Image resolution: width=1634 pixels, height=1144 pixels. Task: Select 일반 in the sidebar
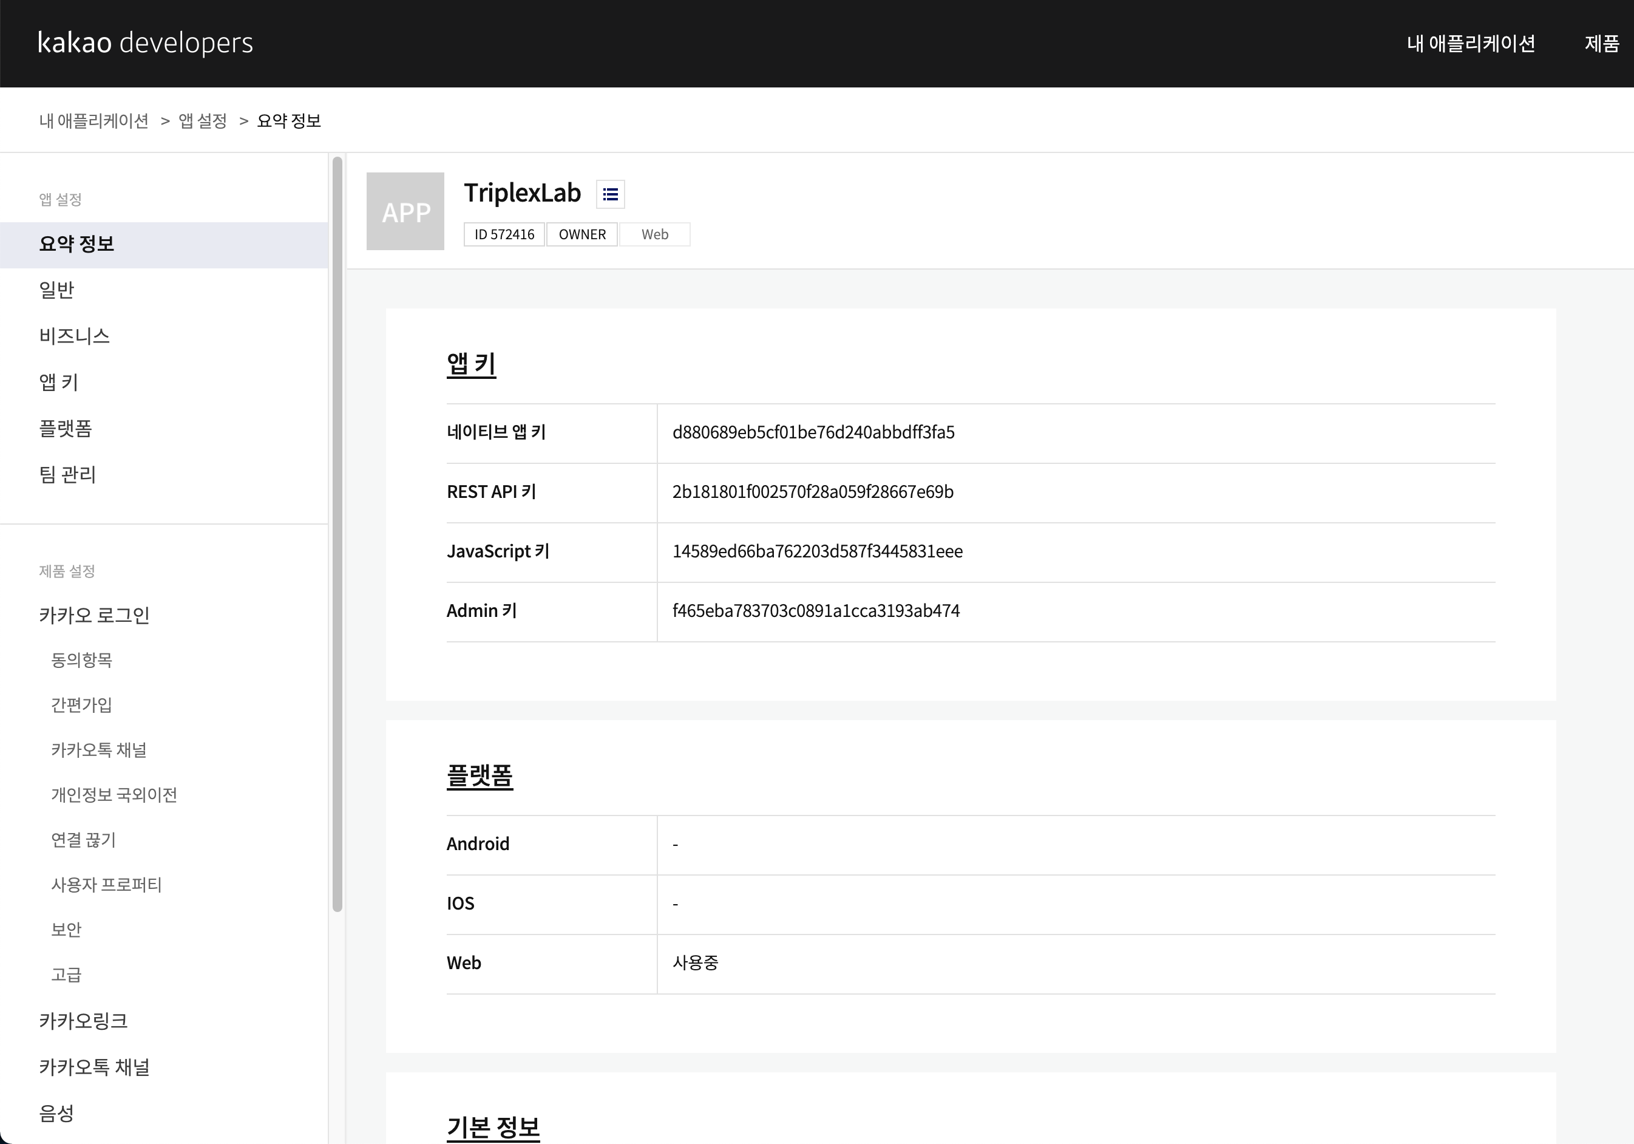pos(57,290)
